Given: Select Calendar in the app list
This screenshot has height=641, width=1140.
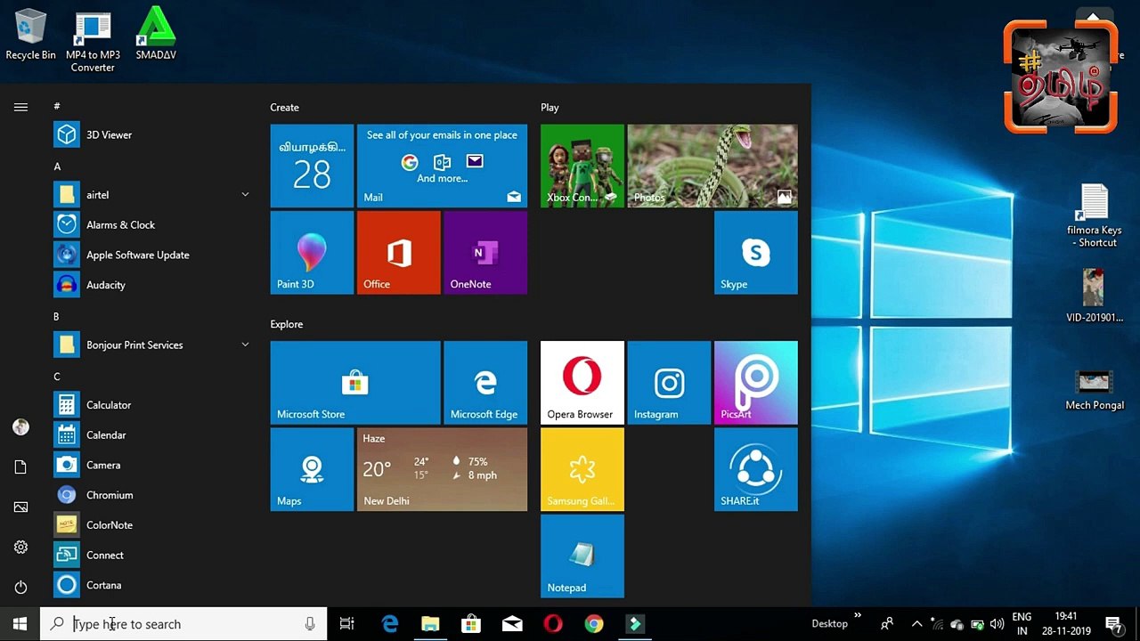Looking at the screenshot, I should pyautogui.click(x=151, y=435).
